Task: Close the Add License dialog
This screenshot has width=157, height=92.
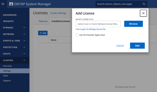Action: tap(143, 13)
